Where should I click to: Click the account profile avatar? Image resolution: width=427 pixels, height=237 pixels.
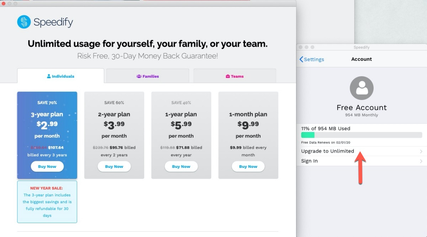[362, 88]
